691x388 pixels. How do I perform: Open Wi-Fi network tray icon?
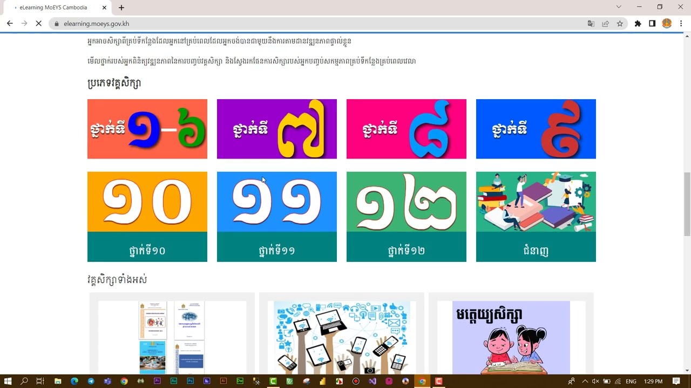618,381
